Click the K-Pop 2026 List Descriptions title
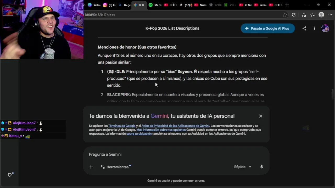 point(172,28)
